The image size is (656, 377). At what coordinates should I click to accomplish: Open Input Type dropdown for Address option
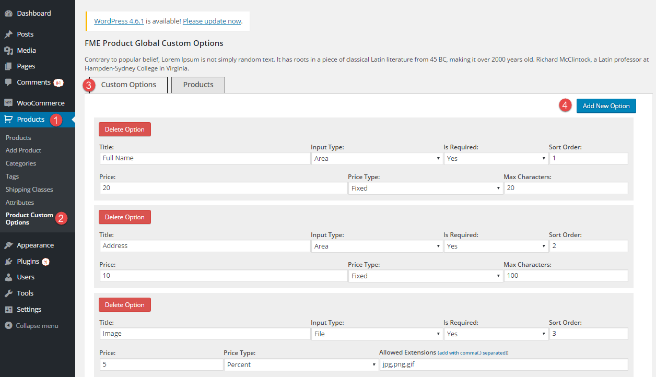[377, 246]
